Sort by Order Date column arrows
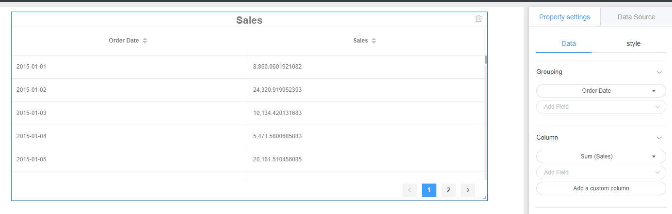Viewport: 672px width, 214px height. (144, 41)
